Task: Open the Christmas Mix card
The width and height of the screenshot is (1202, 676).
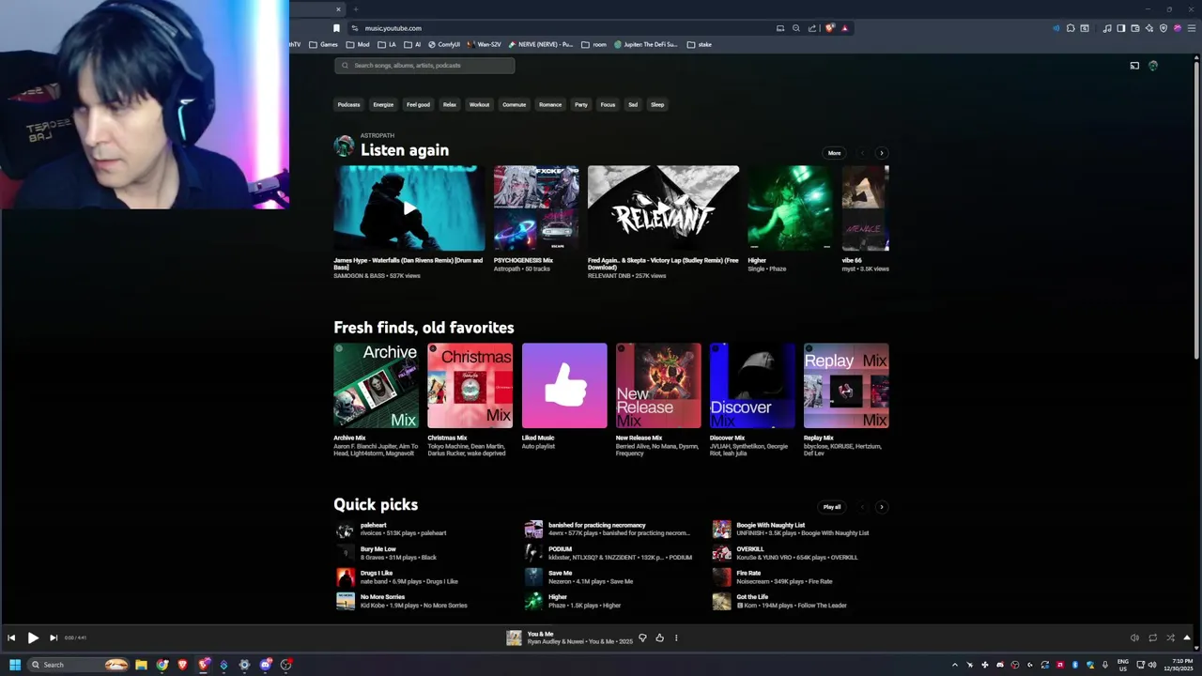Action: pyautogui.click(x=470, y=386)
